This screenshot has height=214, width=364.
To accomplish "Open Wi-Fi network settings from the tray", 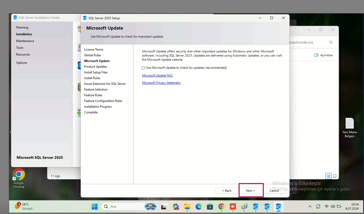I will [x=327, y=207].
